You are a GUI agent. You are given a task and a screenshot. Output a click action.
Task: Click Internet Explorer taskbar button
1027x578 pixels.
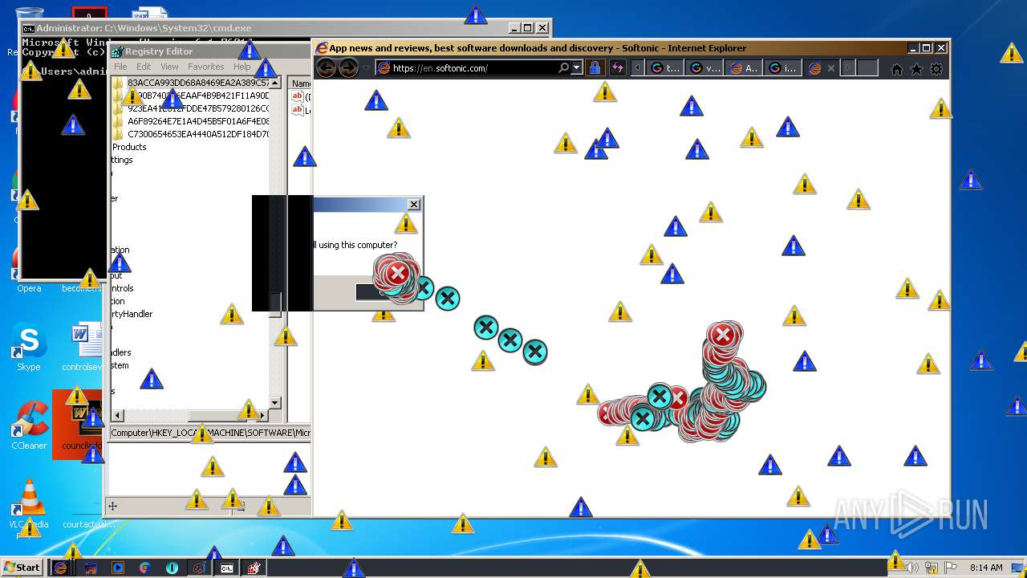click(x=60, y=568)
